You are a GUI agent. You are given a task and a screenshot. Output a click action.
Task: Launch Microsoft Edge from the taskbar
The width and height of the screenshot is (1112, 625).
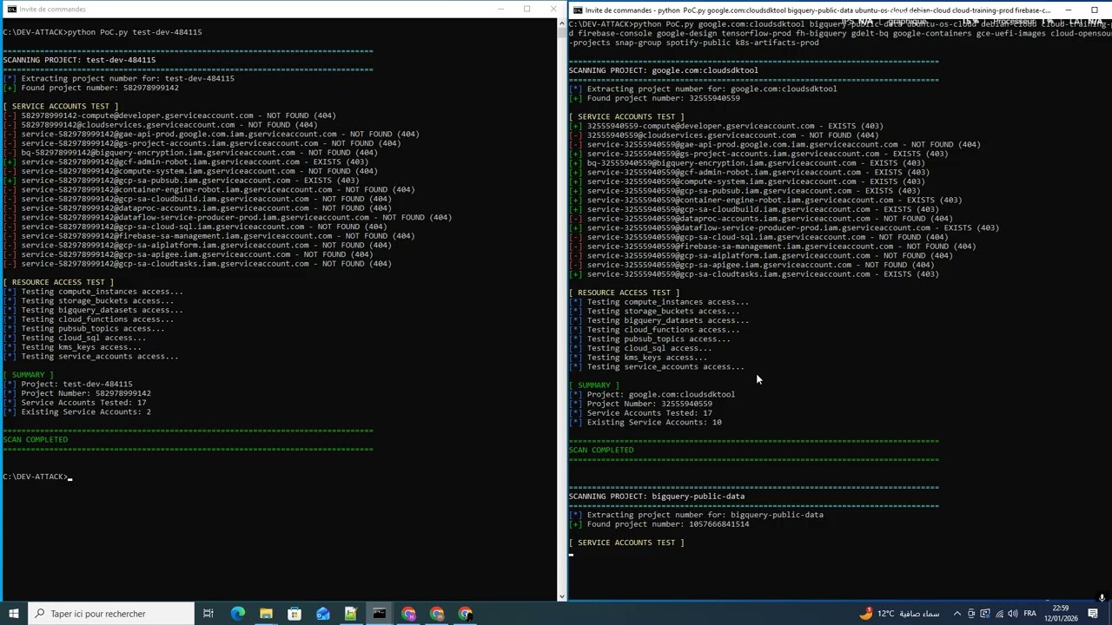[237, 614]
